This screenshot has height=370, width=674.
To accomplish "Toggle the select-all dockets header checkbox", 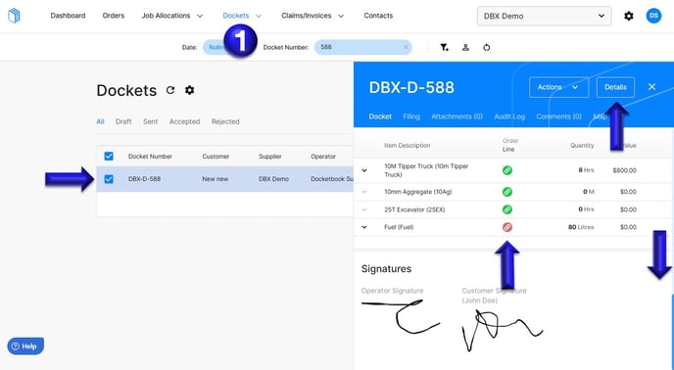I will click(109, 156).
